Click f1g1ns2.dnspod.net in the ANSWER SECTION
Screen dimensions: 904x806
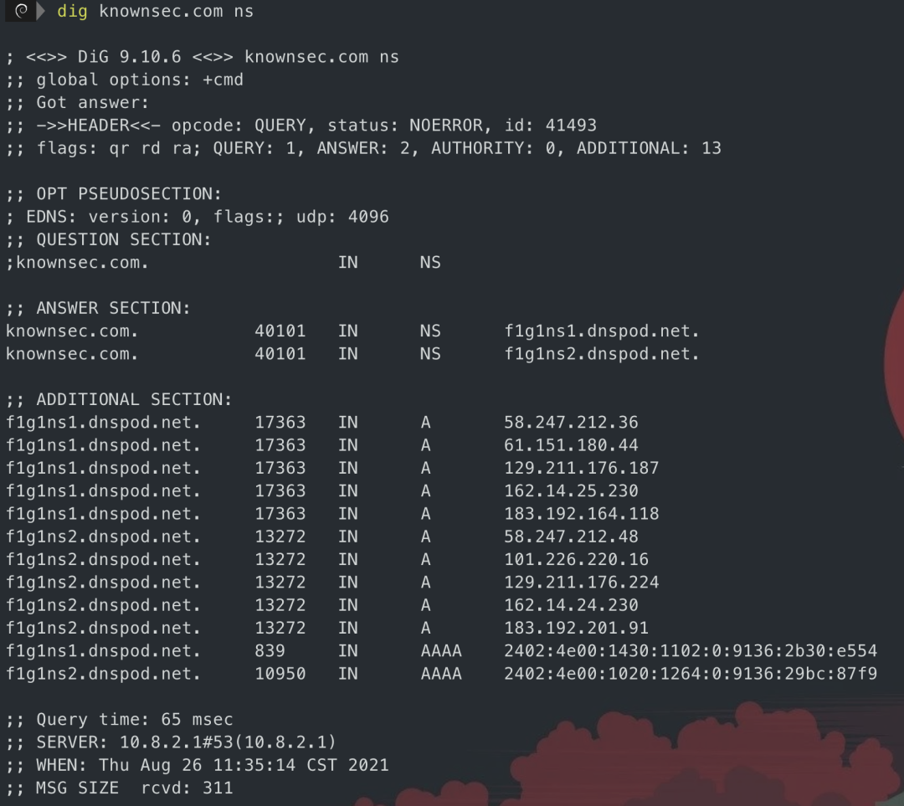(601, 354)
